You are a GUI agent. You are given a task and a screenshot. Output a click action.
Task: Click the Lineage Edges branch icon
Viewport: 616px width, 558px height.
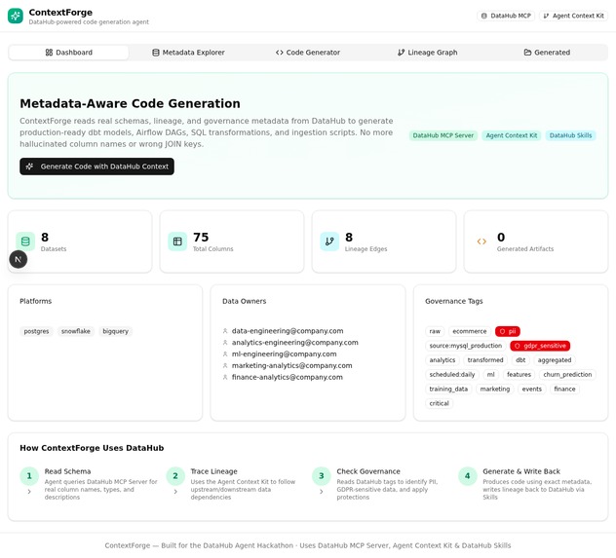[x=329, y=242]
